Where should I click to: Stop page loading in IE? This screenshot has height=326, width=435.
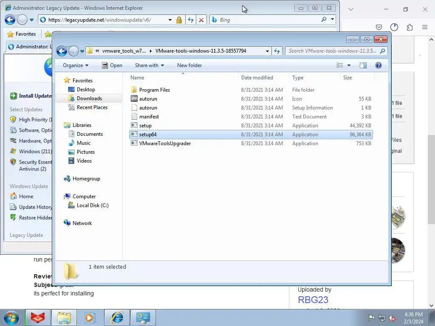point(201,20)
